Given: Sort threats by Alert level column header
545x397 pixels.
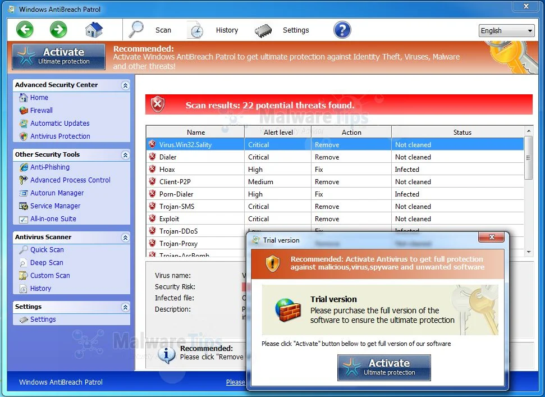Looking at the screenshot, I should pyautogui.click(x=278, y=132).
